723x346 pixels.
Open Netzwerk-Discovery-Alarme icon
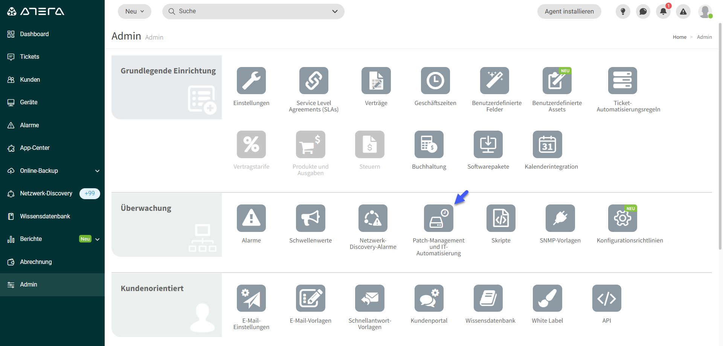click(x=373, y=218)
